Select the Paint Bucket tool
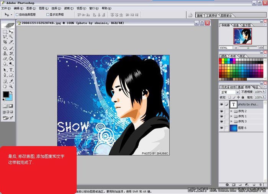Screen dimensions: 268x194 click(x=11, y=59)
